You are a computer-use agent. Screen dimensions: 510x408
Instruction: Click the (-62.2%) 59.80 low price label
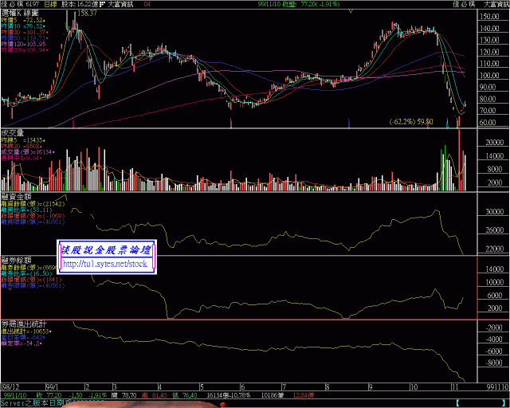411,122
